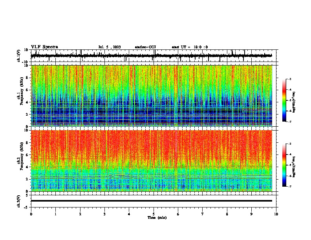Click the '6' kHz tick of ch.2 spectrogram

point(27,155)
